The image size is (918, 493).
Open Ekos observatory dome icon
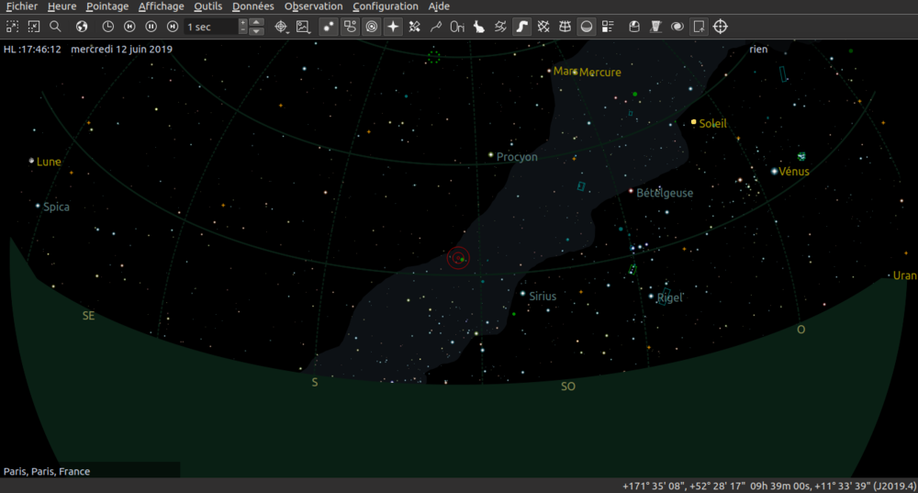tap(634, 27)
